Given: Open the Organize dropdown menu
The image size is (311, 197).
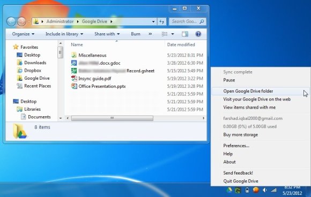Looking at the screenshot, I should click(x=23, y=34).
